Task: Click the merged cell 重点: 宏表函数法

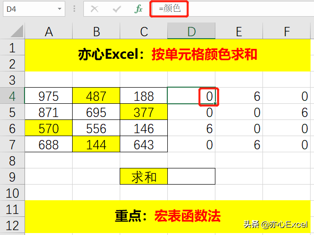Action: (x=168, y=217)
